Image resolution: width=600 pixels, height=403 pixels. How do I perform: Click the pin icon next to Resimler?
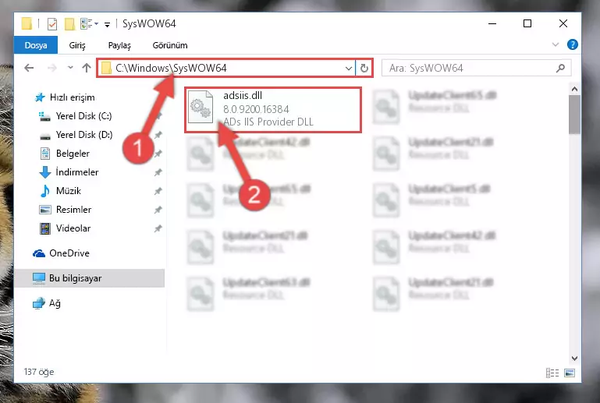tap(158, 210)
